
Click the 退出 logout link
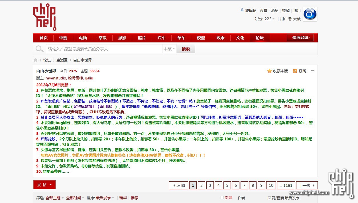(x=297, y=11)
